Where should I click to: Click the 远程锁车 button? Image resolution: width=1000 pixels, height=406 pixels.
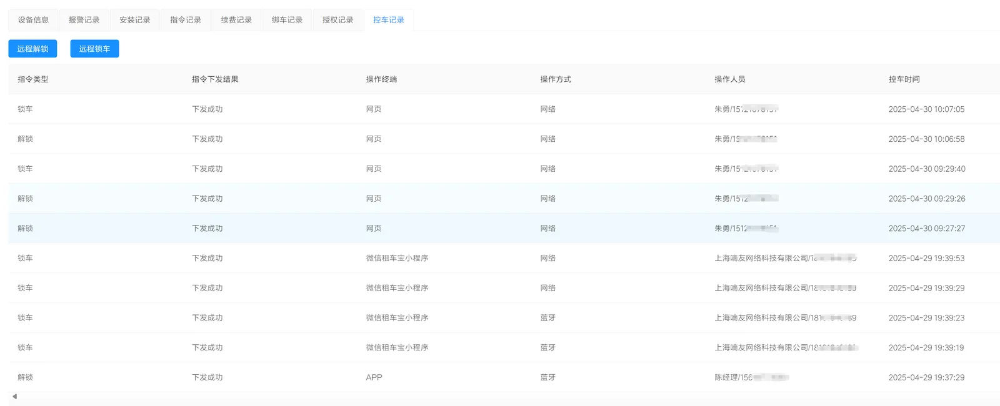click(94, 49)
